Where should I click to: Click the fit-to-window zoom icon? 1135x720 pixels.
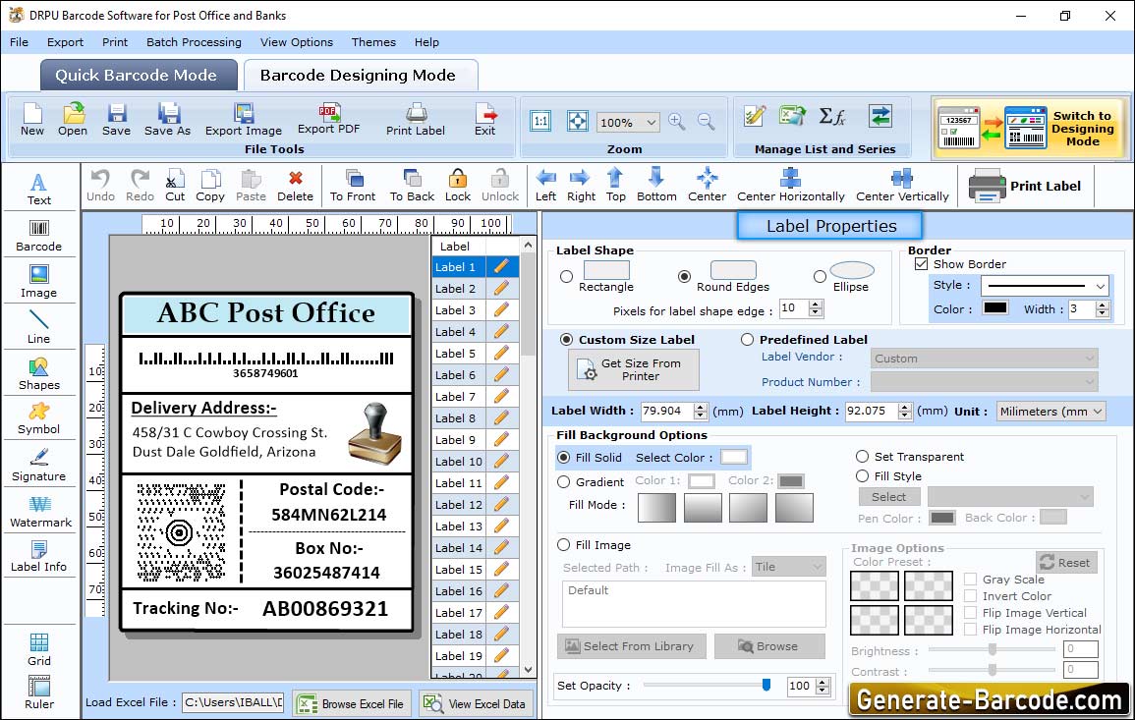[x=578, y=122]
